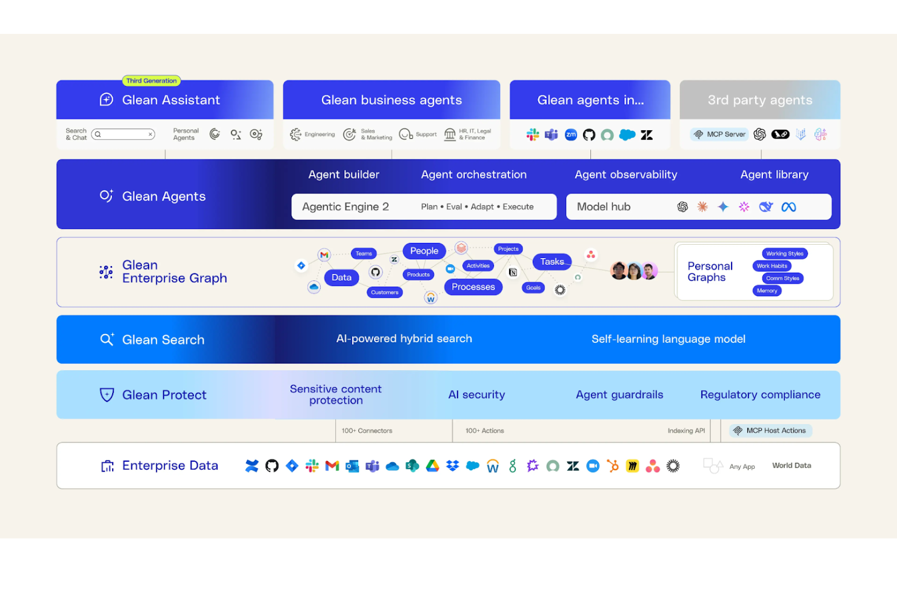Click the GitHub icon under Glean agents in
Viewport: 897px width, 598px height.
pyautogui.click(x=589, y=135)
